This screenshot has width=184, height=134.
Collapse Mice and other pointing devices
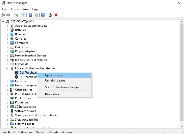(7, 68)
